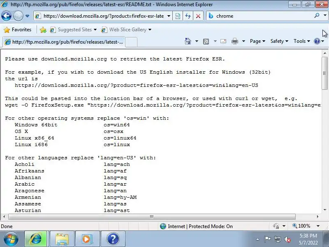Open the Favorites center

click(x=18, y=30)
